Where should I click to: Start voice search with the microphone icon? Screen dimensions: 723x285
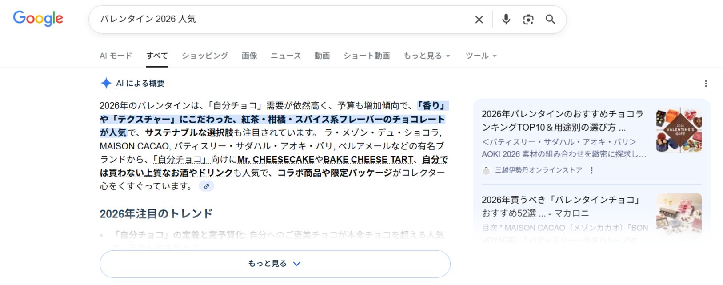coord(506,20)
